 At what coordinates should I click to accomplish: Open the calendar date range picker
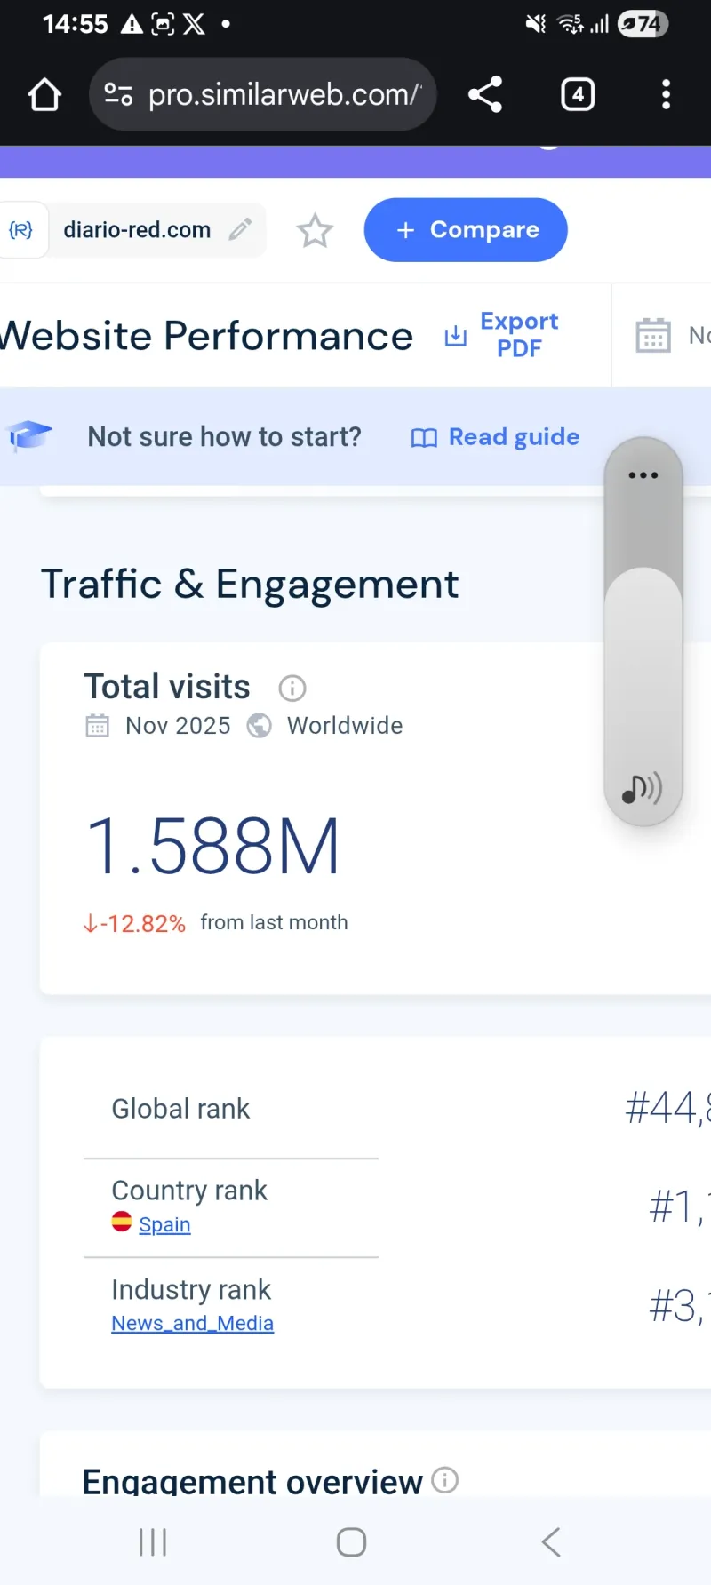(653, 336)
